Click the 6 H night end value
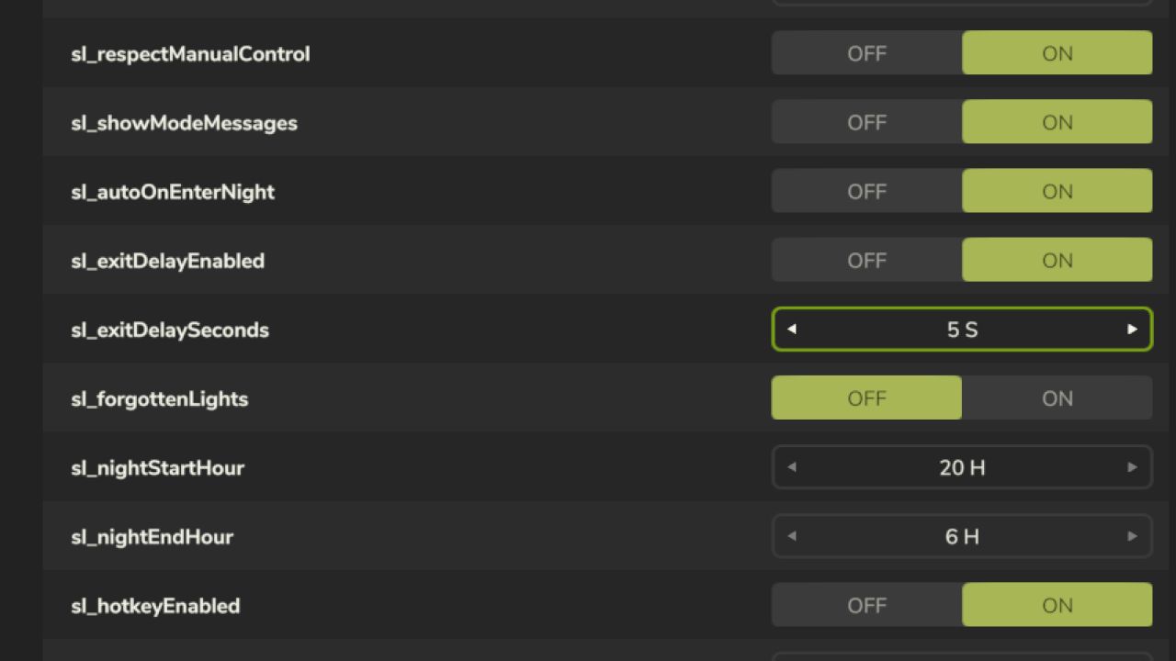This screenshot has width=1176, height=661. 962,536
